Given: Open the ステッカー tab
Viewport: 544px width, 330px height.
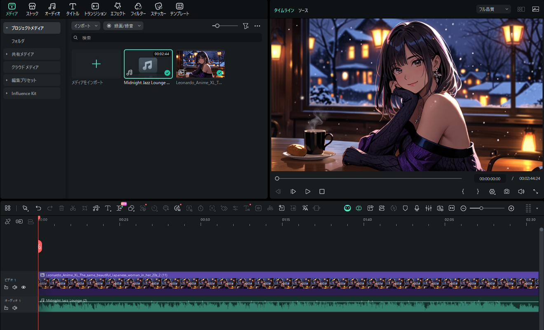Looking at the screenshot, I should pyautogui.click(x=159, y=9).
